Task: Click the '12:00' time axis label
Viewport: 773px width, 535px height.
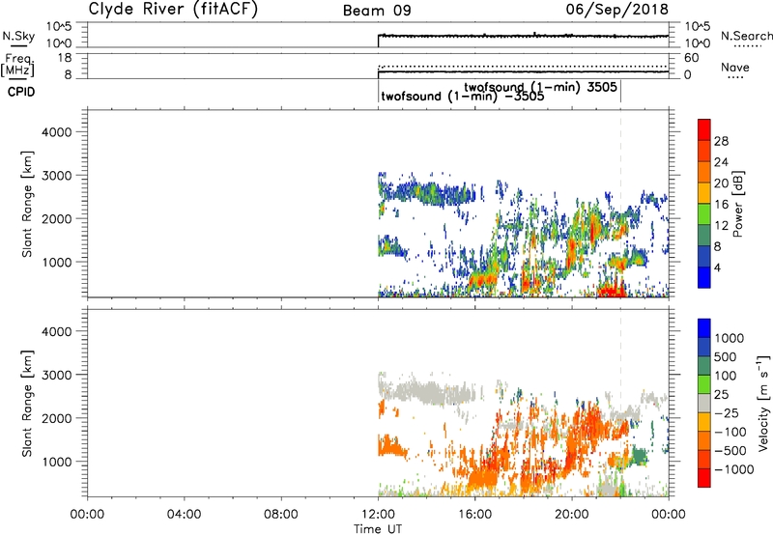Action: coord(378,515)
